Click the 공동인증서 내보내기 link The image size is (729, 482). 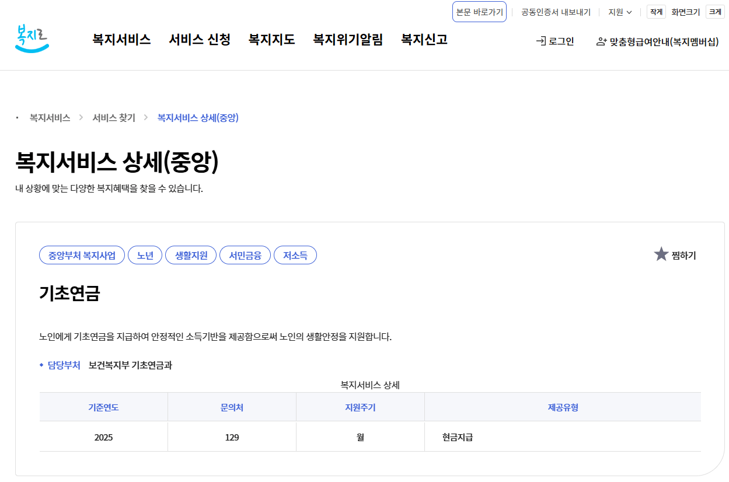tap(555, 11)
